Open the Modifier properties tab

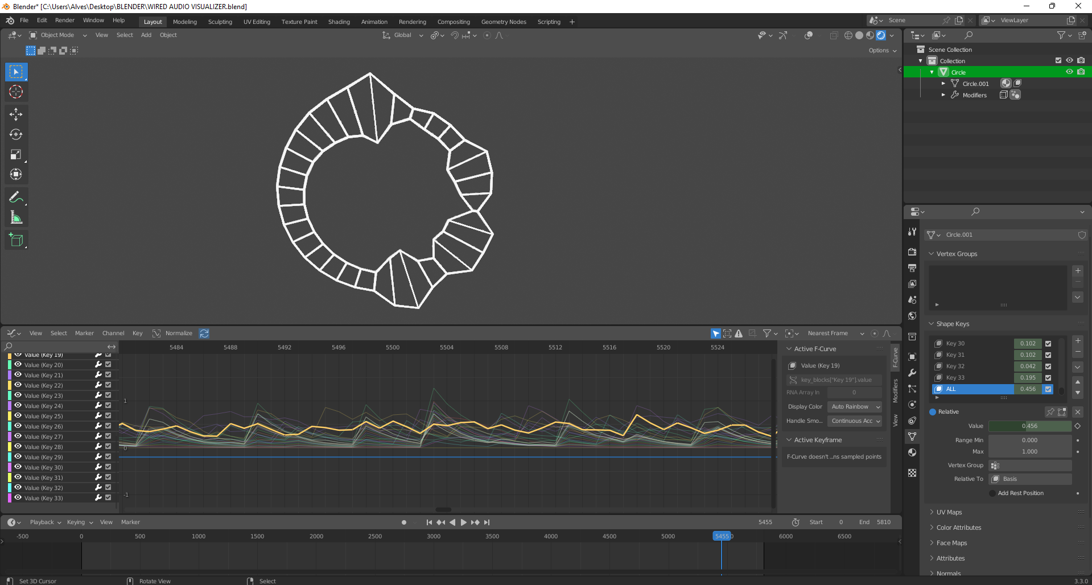912,373
